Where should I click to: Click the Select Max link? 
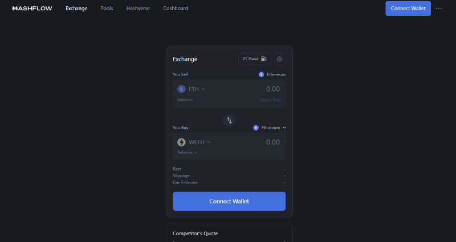270,100
